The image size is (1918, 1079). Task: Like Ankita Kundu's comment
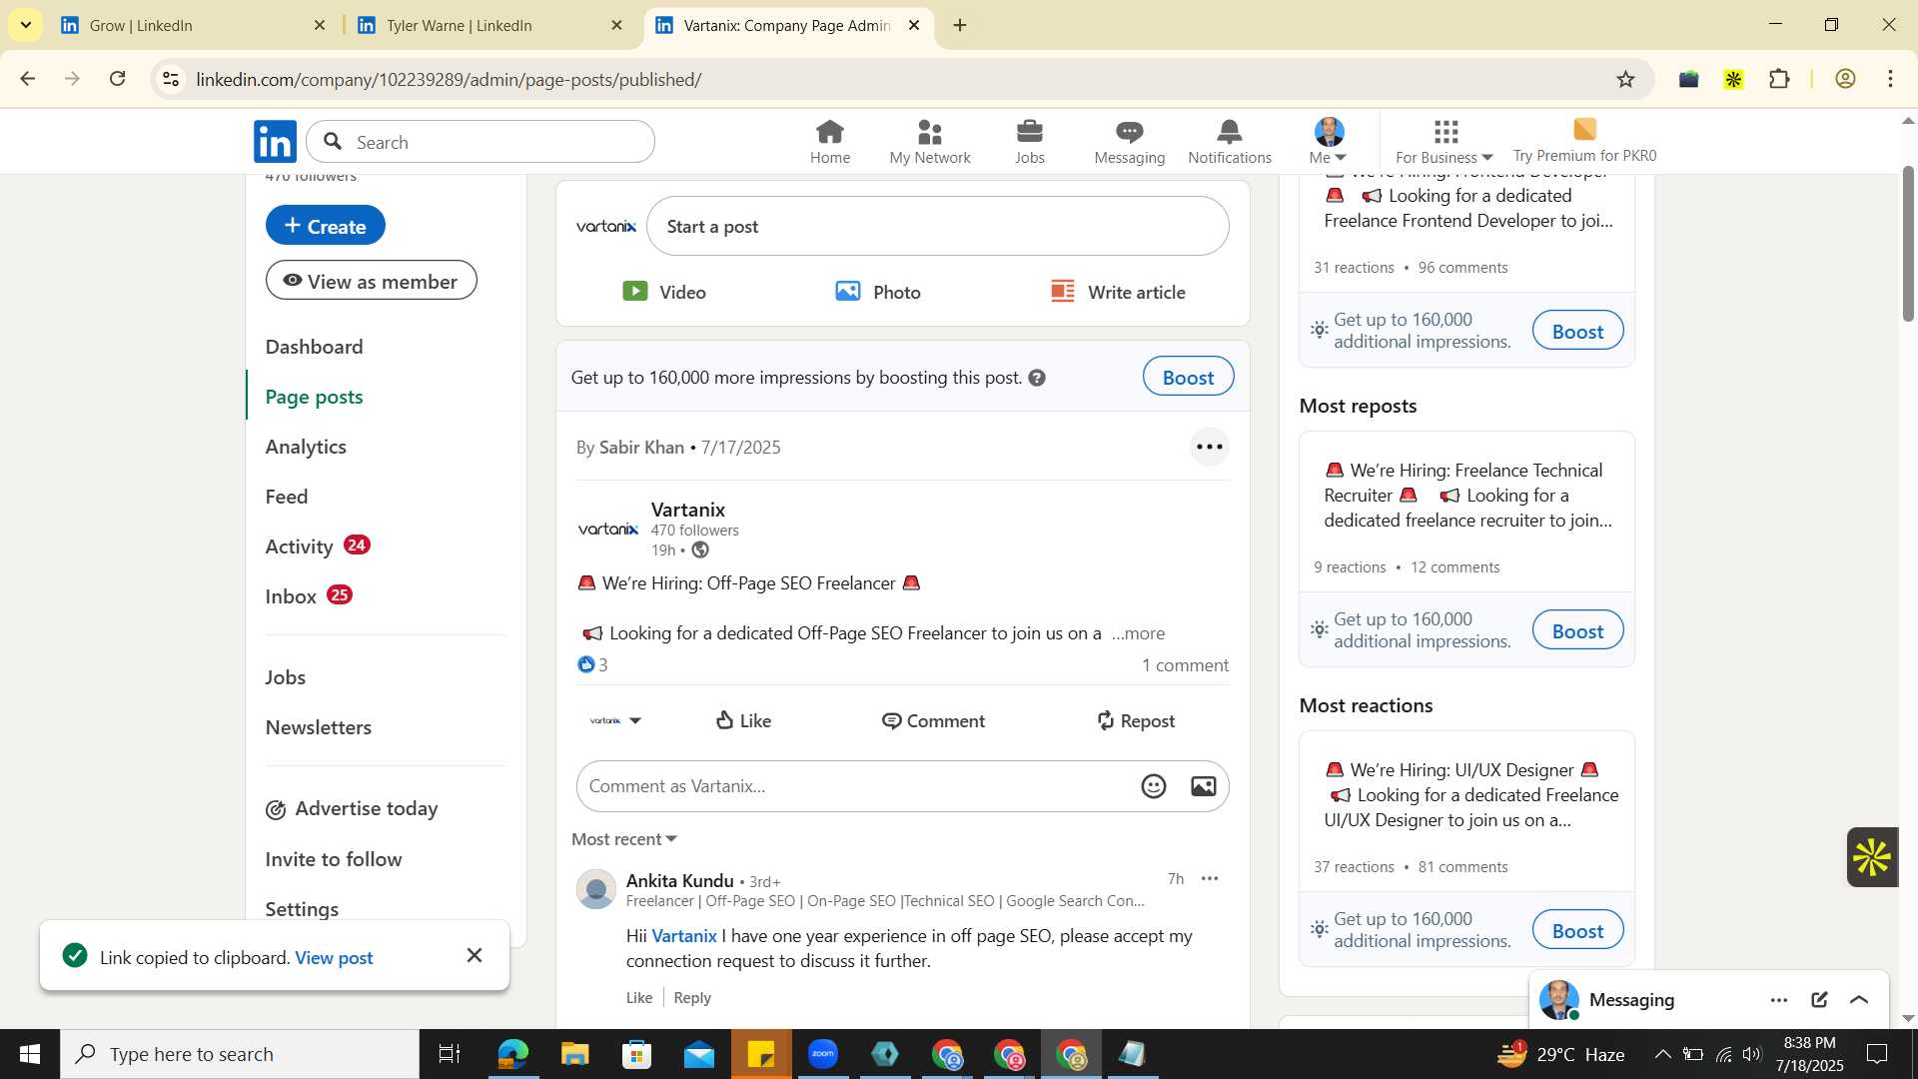point(639,997)
